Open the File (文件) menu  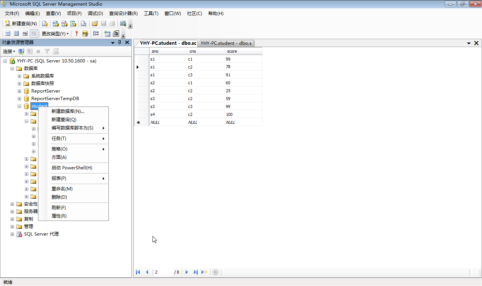(x=12, y=14)
